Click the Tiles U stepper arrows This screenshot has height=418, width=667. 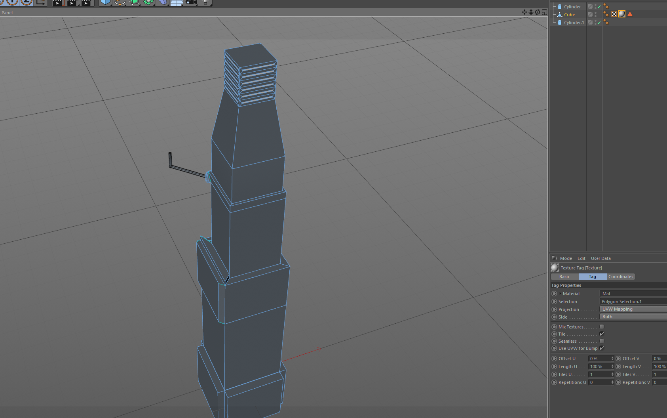[x=612, y=374]
